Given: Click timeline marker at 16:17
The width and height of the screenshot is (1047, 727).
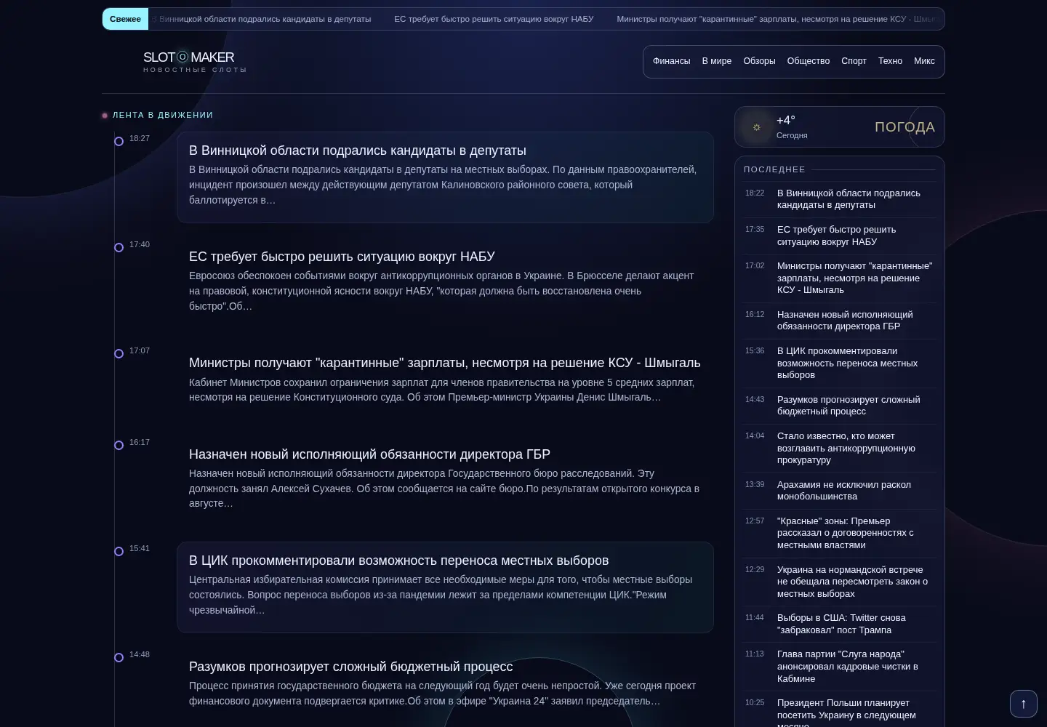Looking at the screenshot, I should [x=119, y=445].
